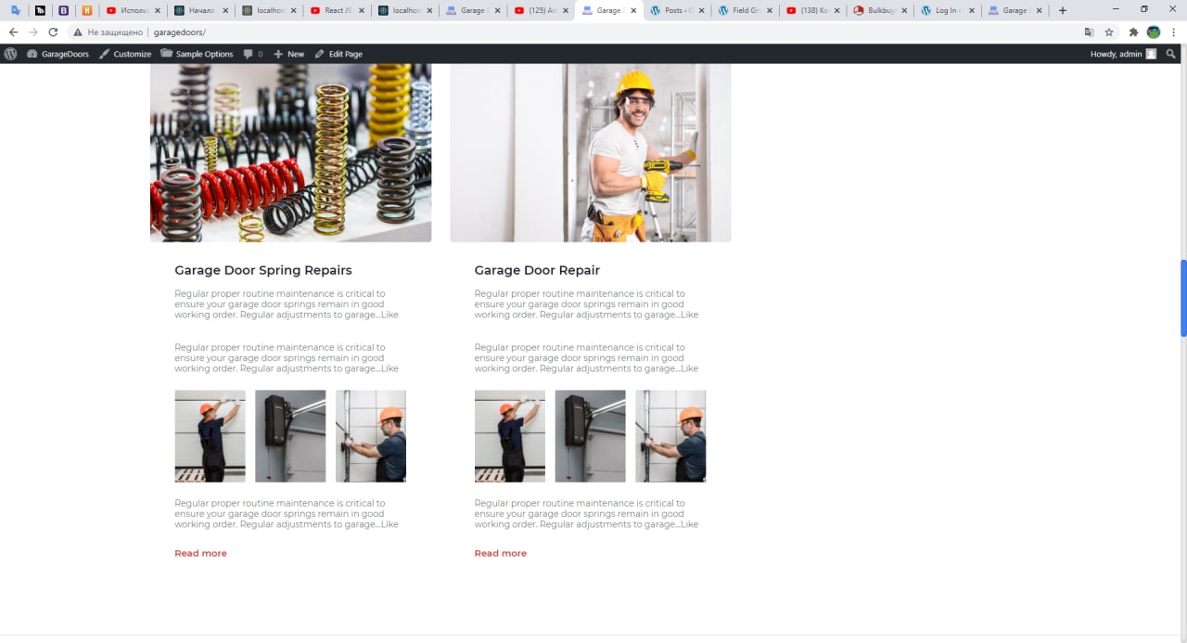Open a new browser tab with plus button
Screen dimensions: 1187x643
[x=1063, y=10]
